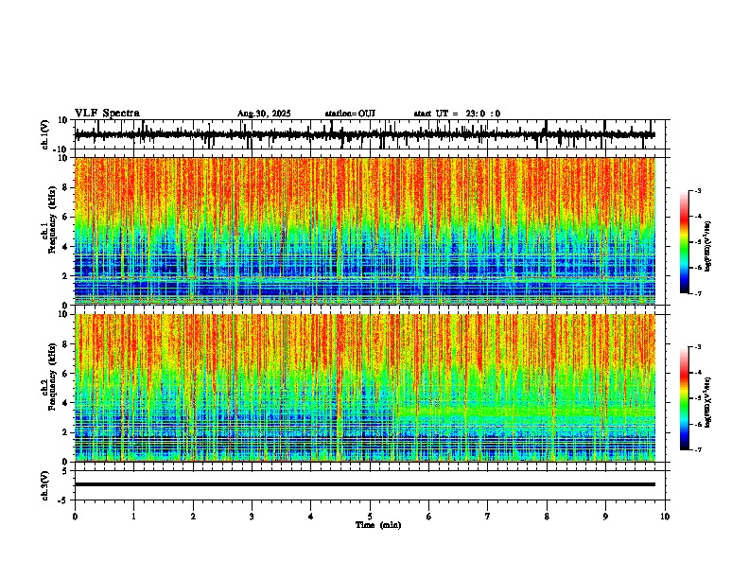
Task: Click the "-5" tick on ch.3(V) axis
Action: [63, 500]
